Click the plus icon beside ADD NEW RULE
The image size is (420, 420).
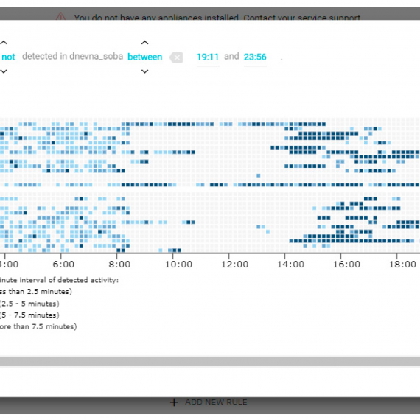point(174,402)
